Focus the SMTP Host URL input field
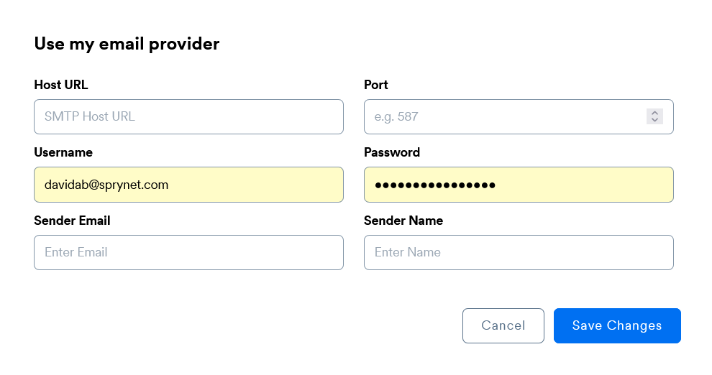 [188, 116]
